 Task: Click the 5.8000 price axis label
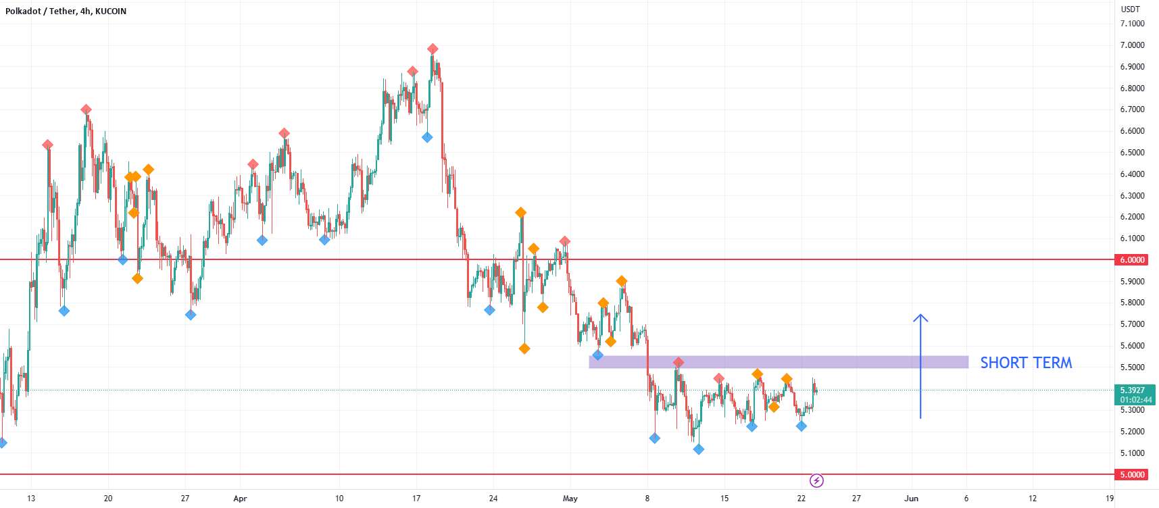click(1132, 303)
